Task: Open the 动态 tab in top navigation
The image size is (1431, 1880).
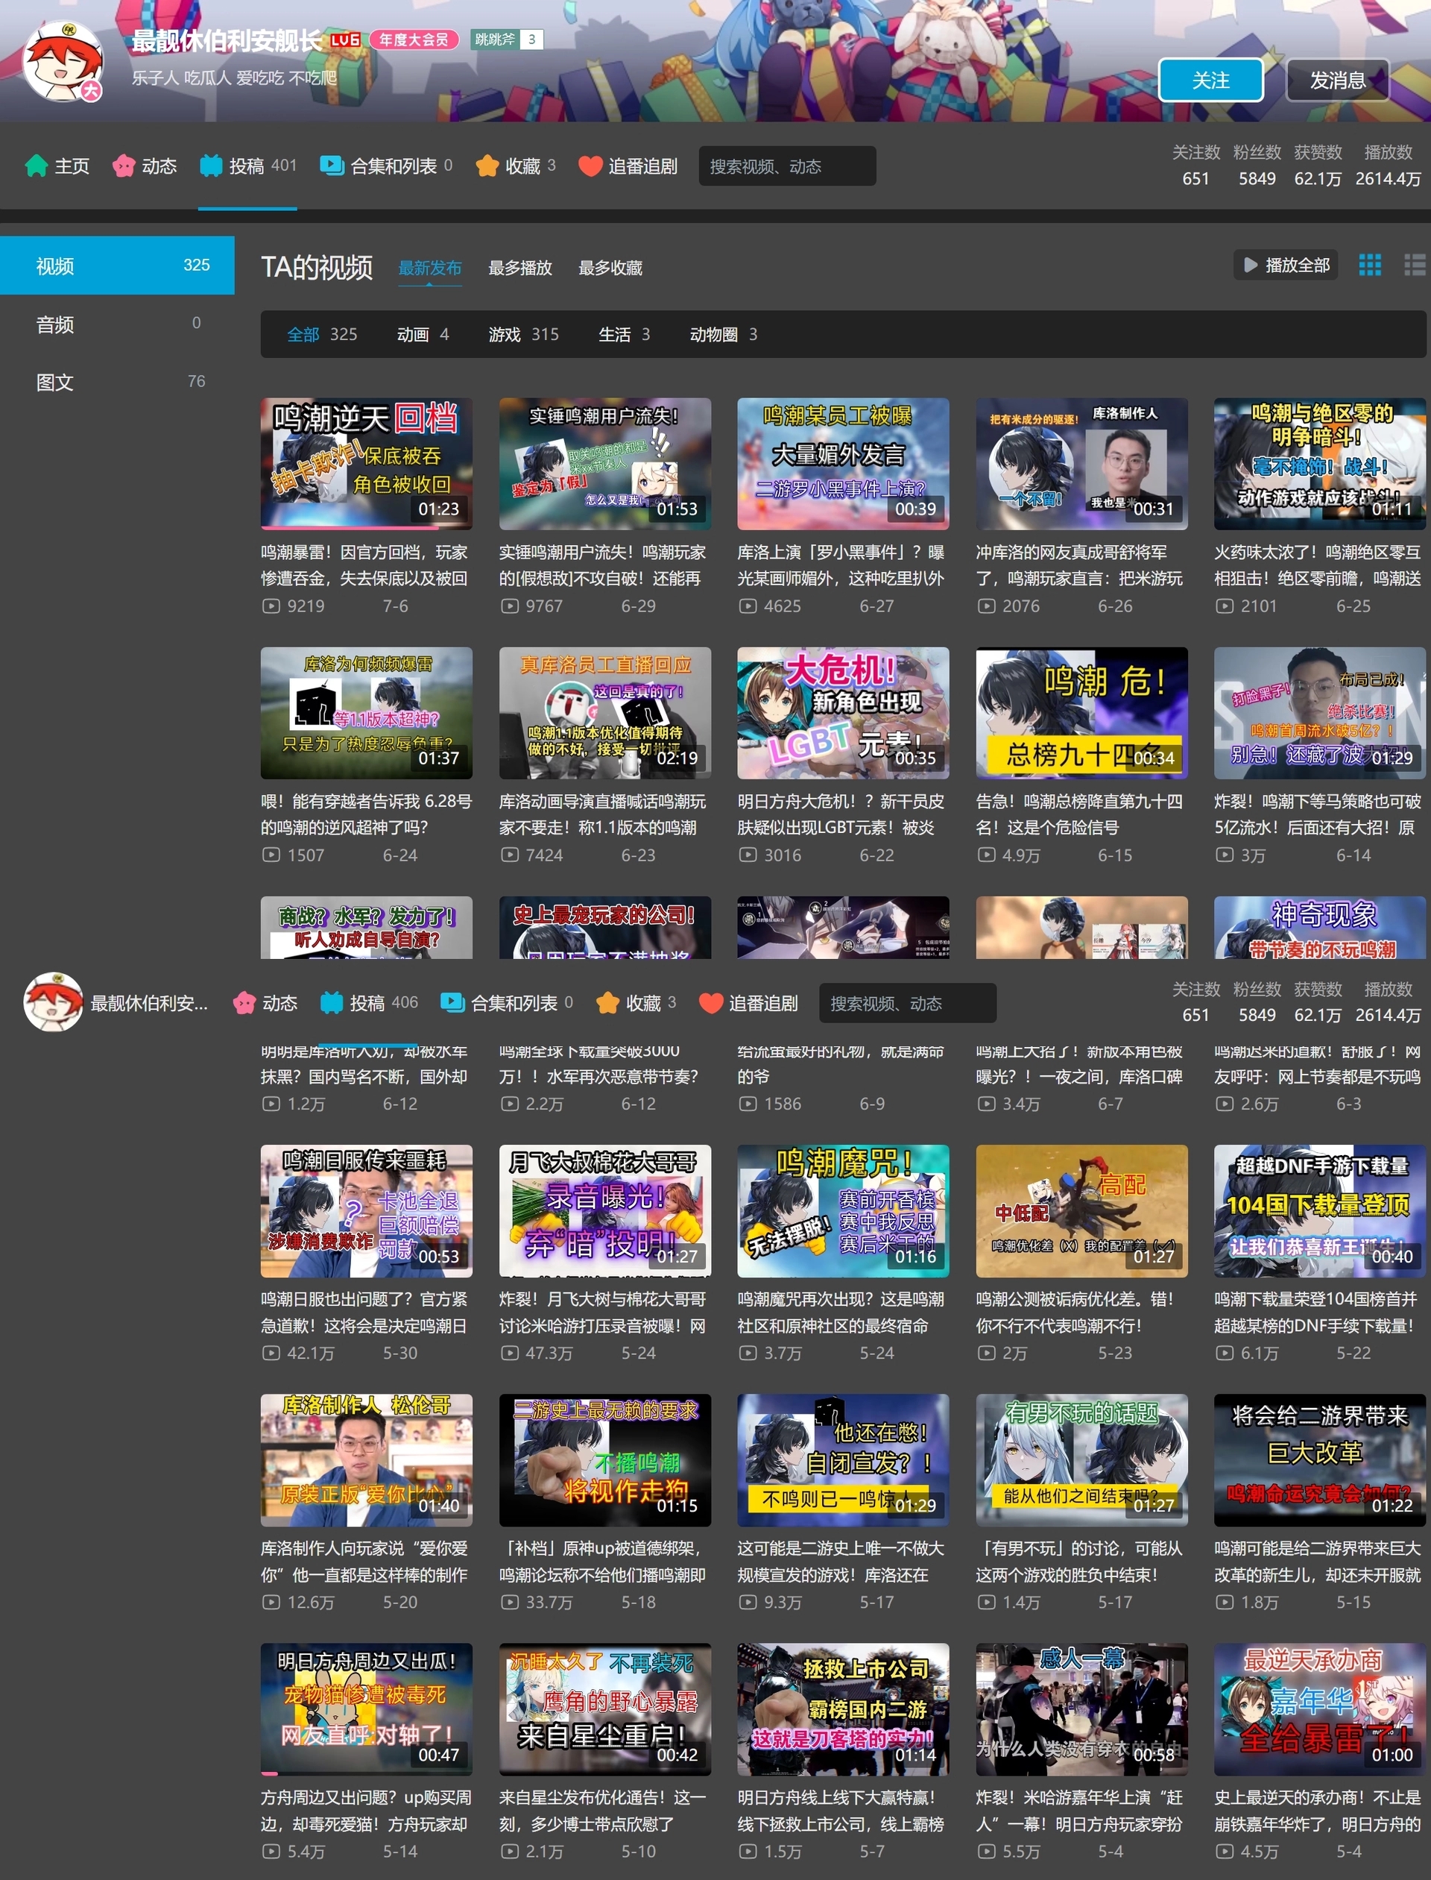Action: 144,166
